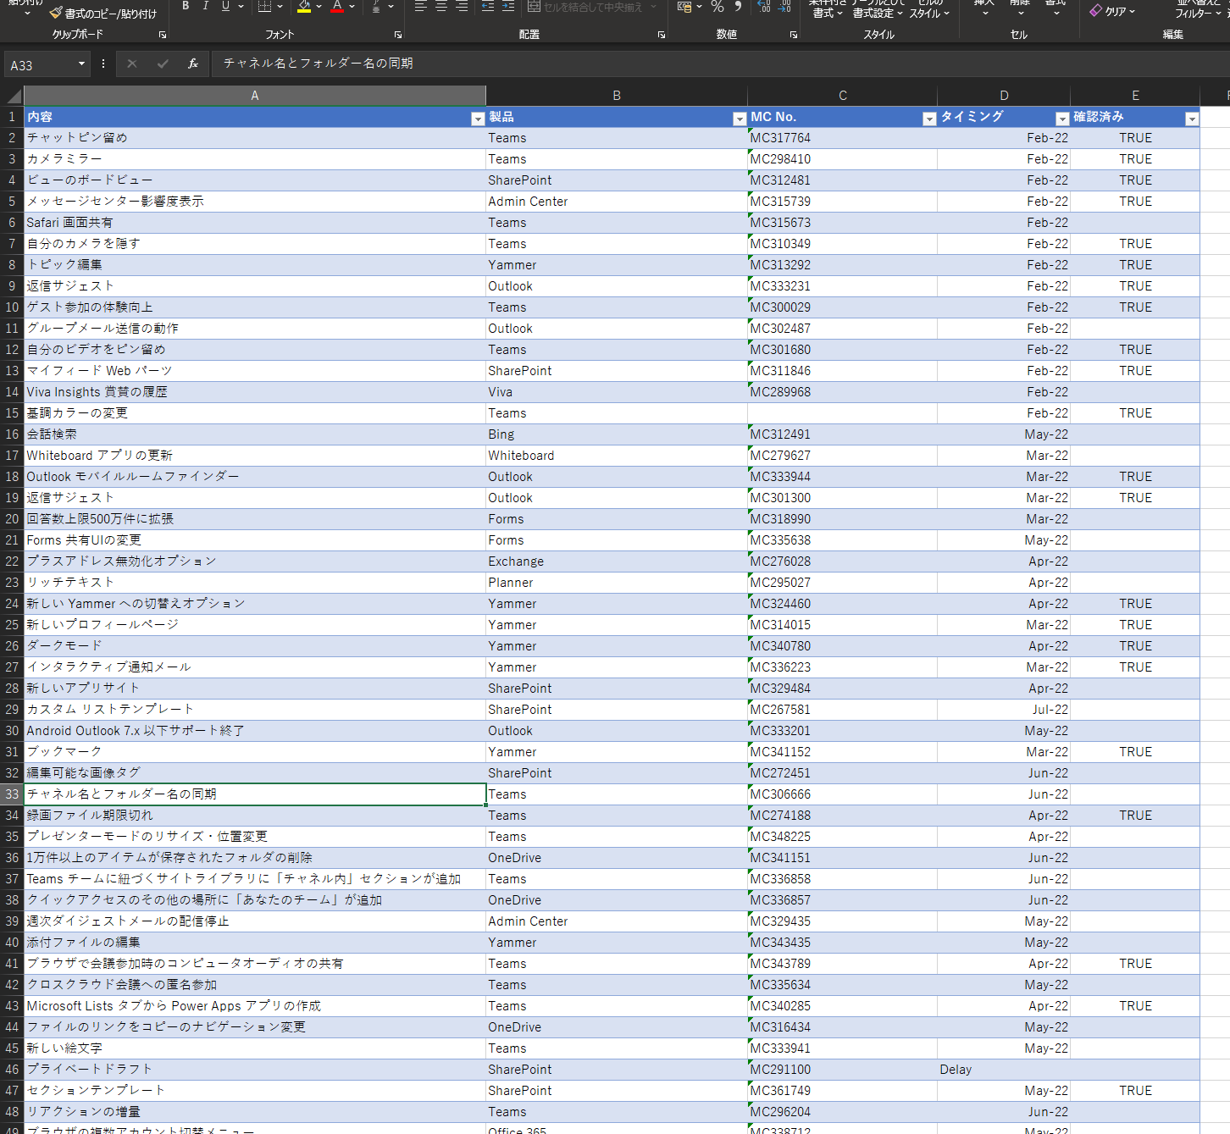Screen dimensions: 1230x1134
Task: Select column D header
Action: click(1004, 96)
